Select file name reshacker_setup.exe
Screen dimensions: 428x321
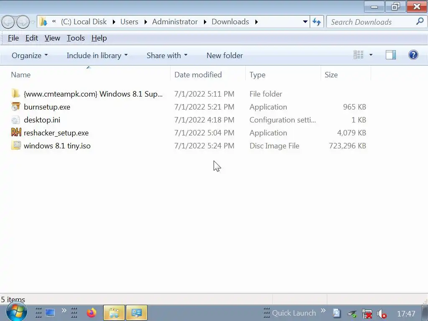[x=56, y=133]
